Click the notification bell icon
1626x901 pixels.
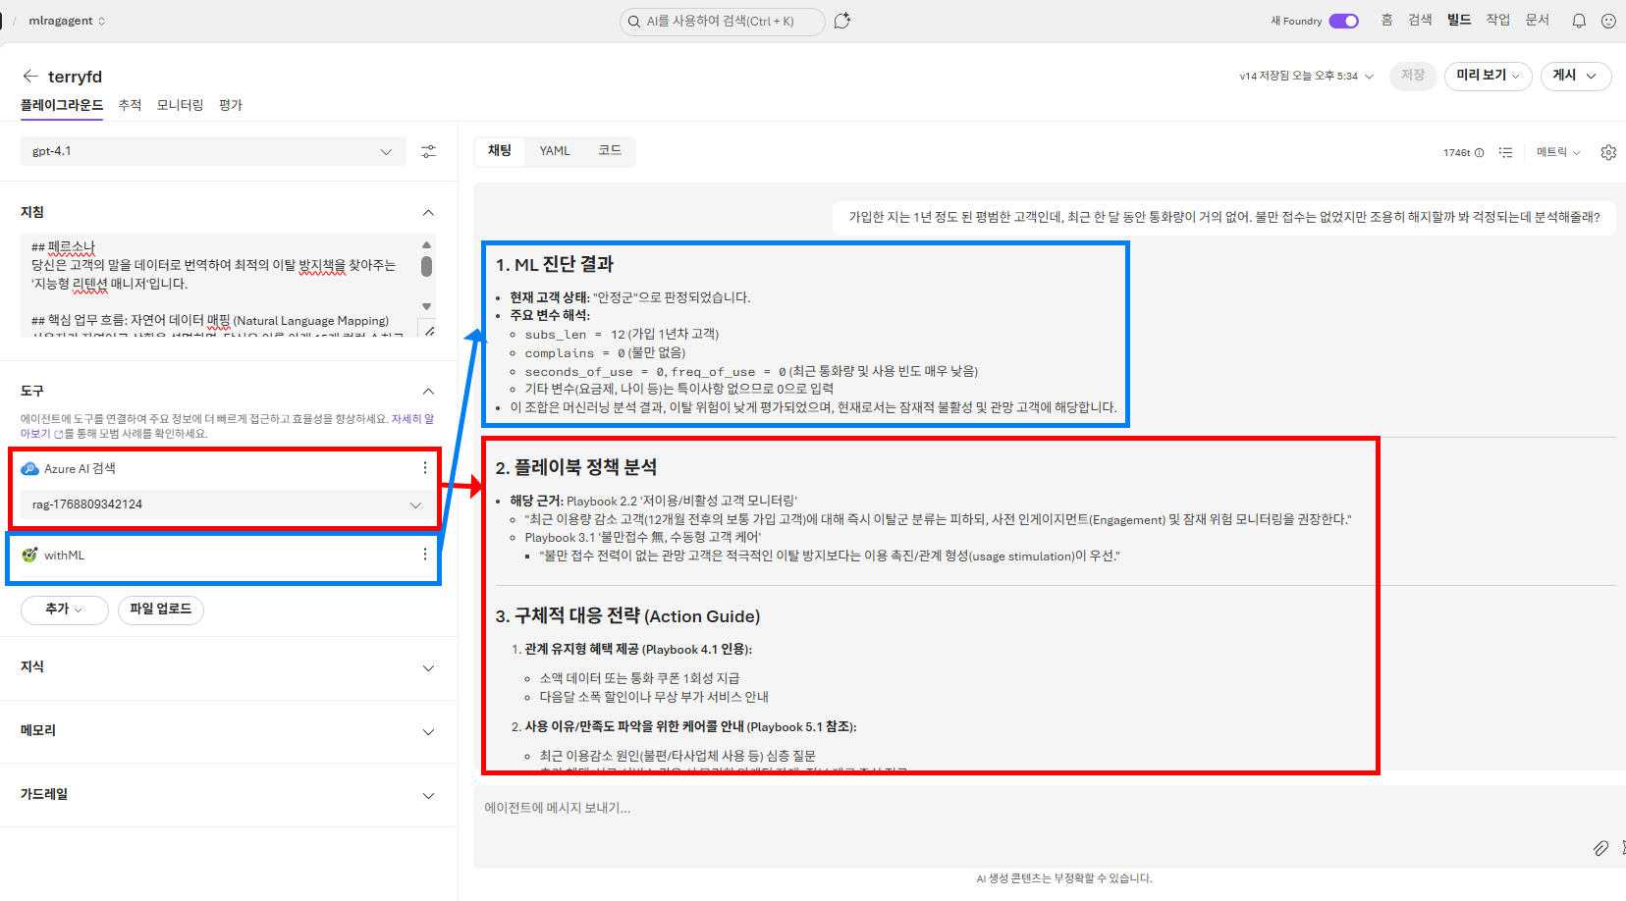(x=1577, y=21)
